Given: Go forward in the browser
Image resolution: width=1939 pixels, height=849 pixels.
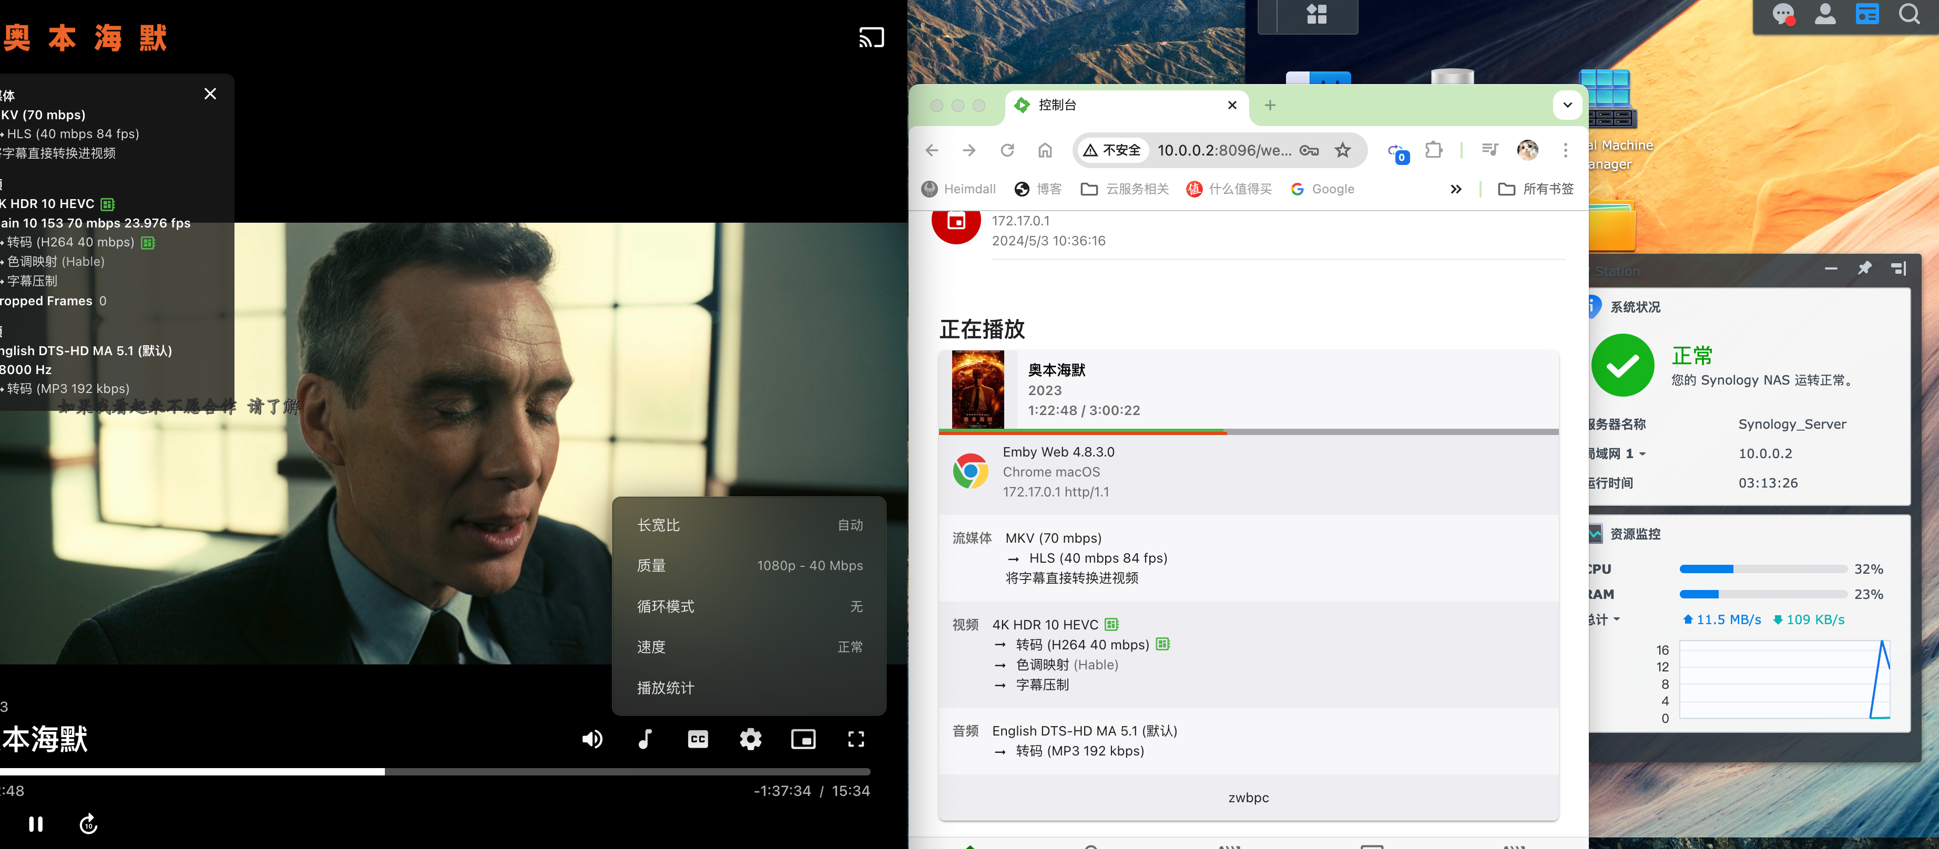Looking at the screenshot, I should 969,150.
